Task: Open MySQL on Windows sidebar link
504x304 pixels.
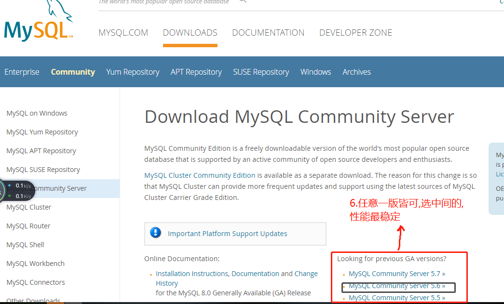Action: coord(37,113)
